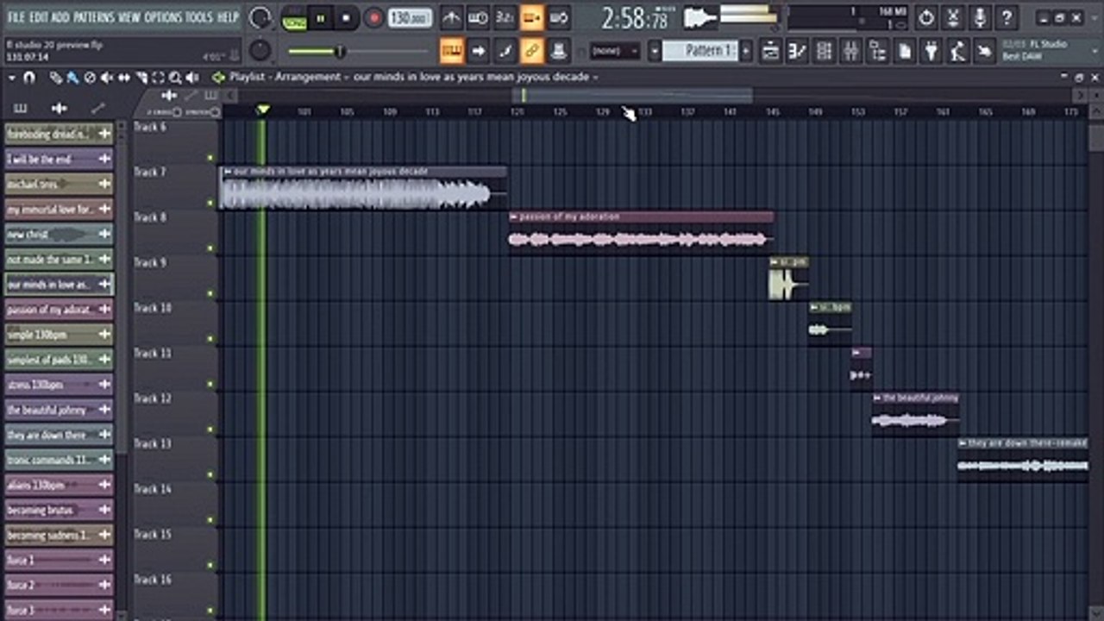This screenshot has width=1104, height=621.
Task: Open the PATTERNS menu
Action: 93,17
